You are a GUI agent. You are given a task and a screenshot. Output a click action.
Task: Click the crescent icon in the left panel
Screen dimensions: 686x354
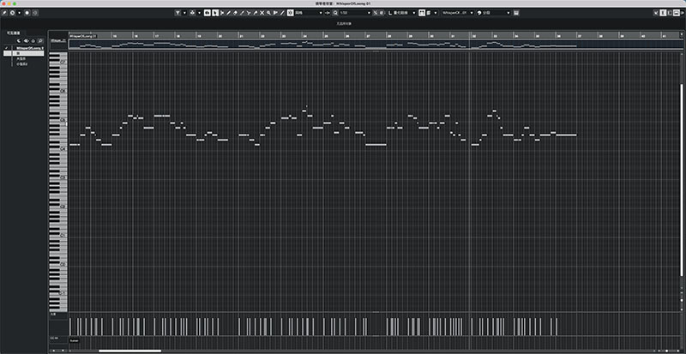(x=19, y=40)
